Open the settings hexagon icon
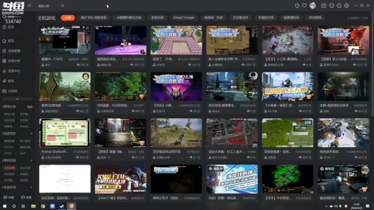 pos(346,6)
